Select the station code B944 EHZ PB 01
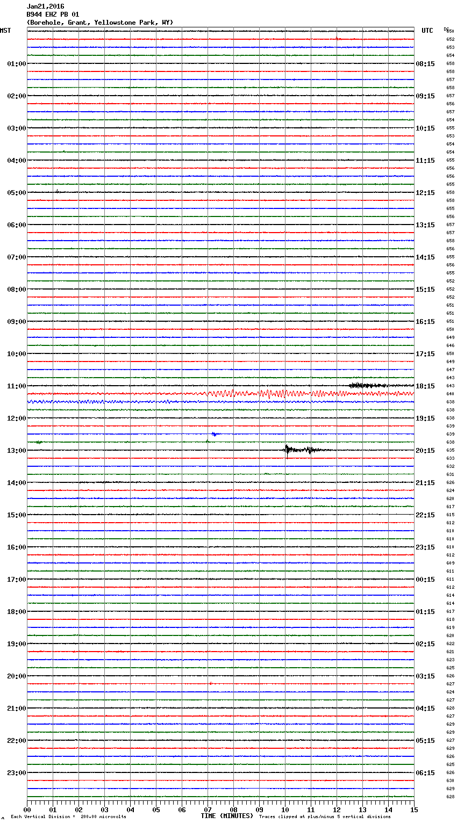The height and width of the screenshot is (824, 457). click(x=53, y=15)
